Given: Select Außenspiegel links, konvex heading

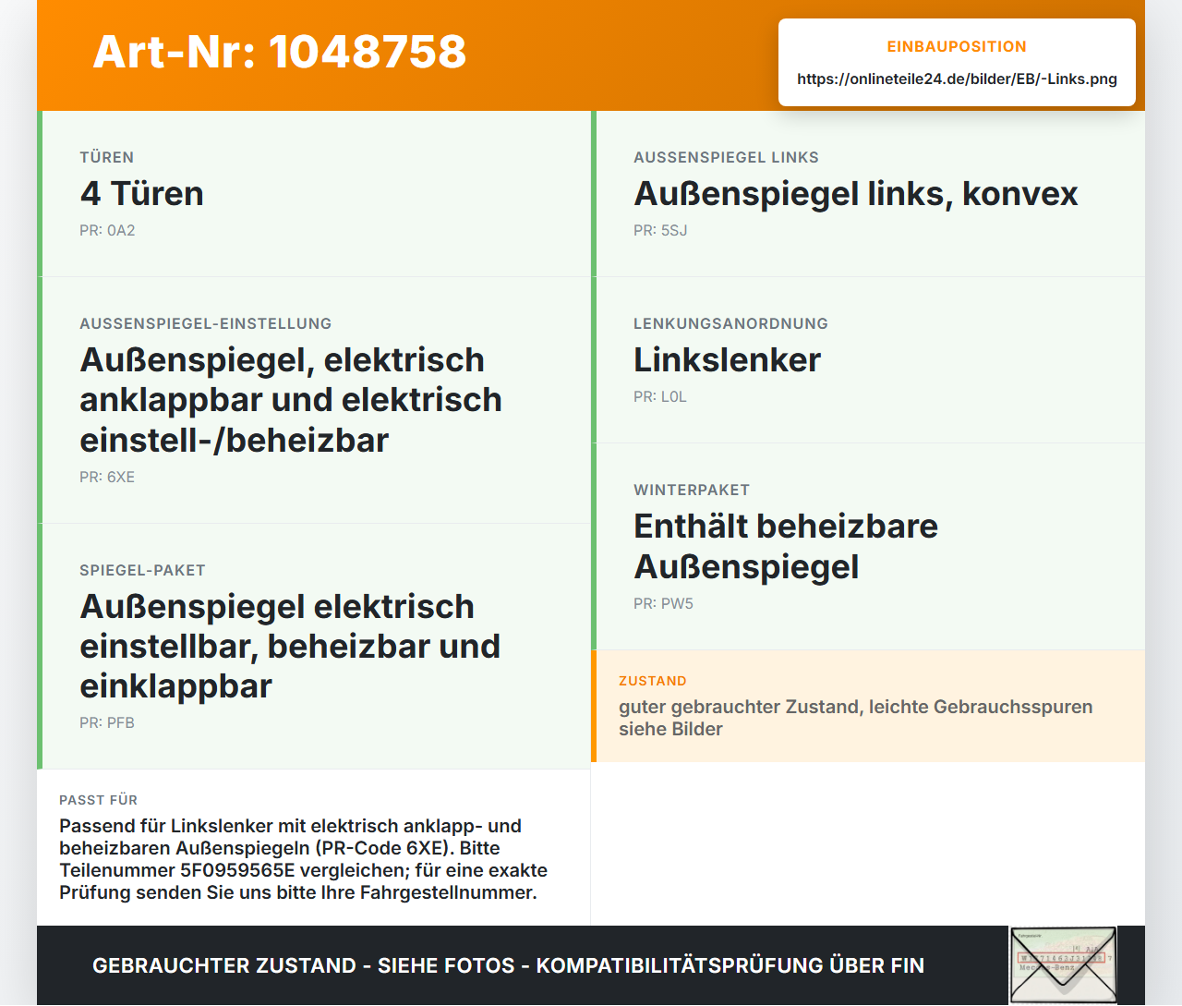Looking at the screenshot, I should (x=856, y=194).
